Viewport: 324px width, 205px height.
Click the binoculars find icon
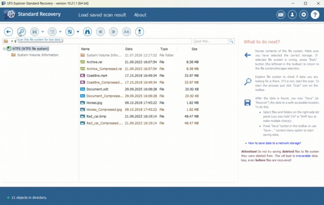pos(87,32)
